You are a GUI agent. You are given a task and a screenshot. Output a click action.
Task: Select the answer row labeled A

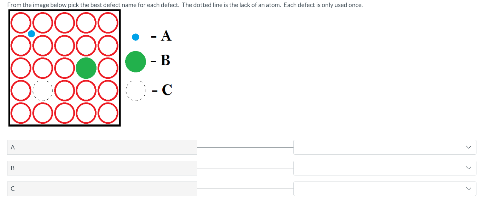pyautogui.click(x=102, y=147)
